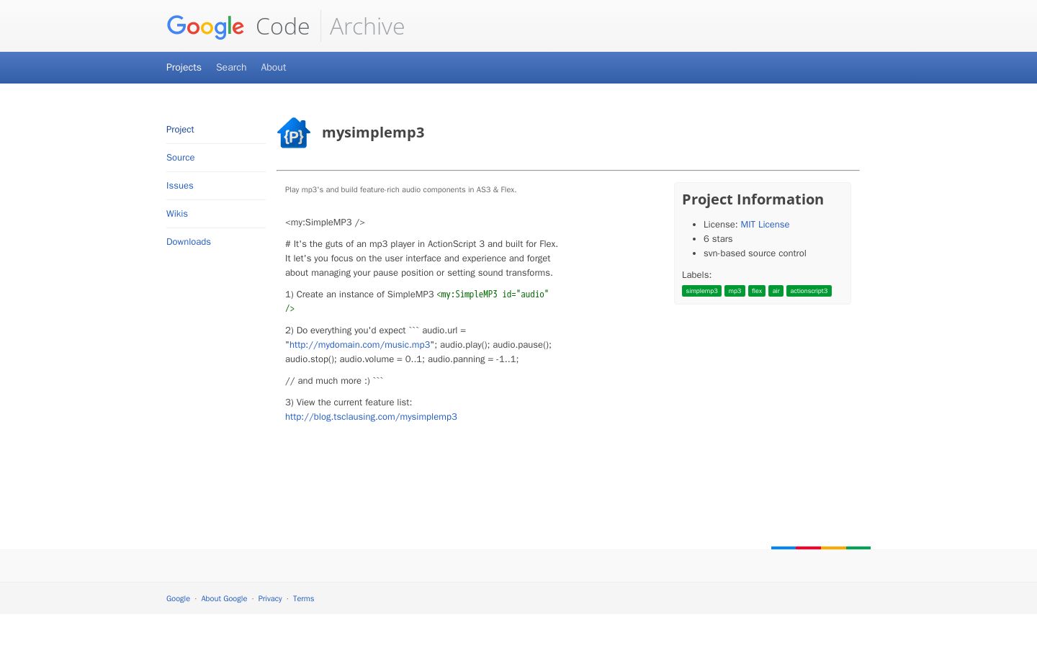Click the '<my:SimpleMP3 />' text line
Image resolution: width=1037 pixels, height=648 pixels.
[325, 222]
